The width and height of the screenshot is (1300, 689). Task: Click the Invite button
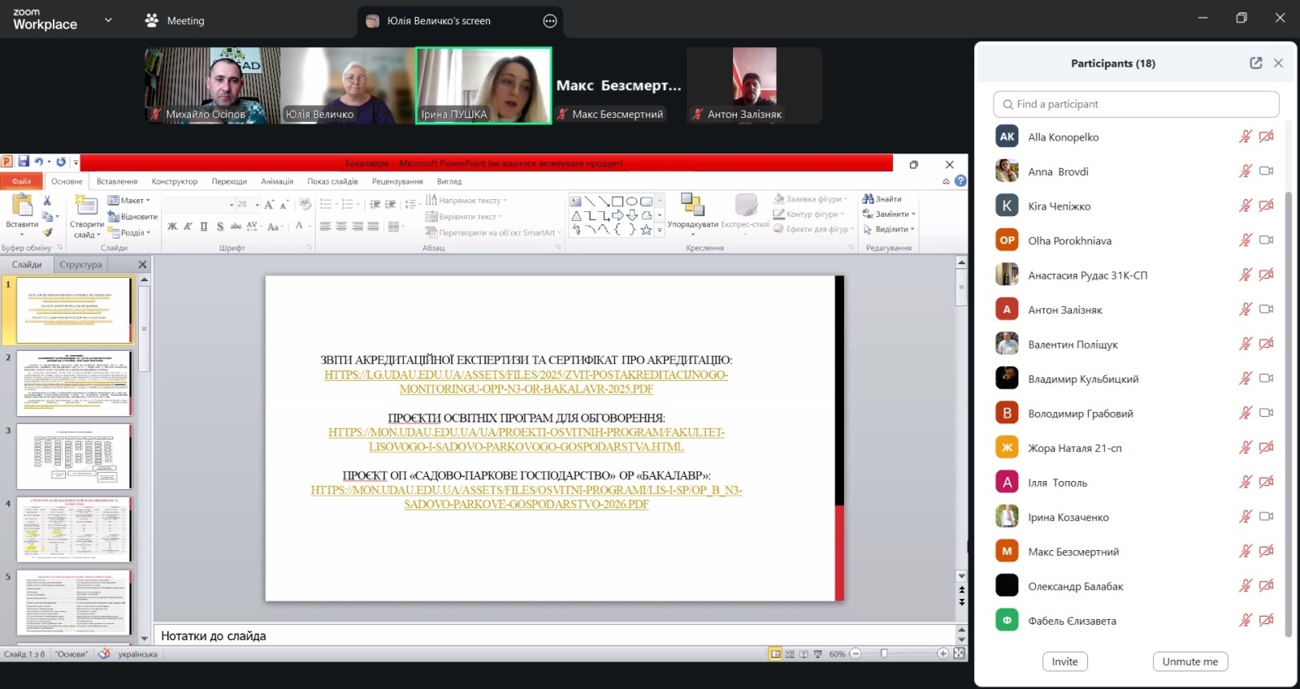[x=1064, y=661]
